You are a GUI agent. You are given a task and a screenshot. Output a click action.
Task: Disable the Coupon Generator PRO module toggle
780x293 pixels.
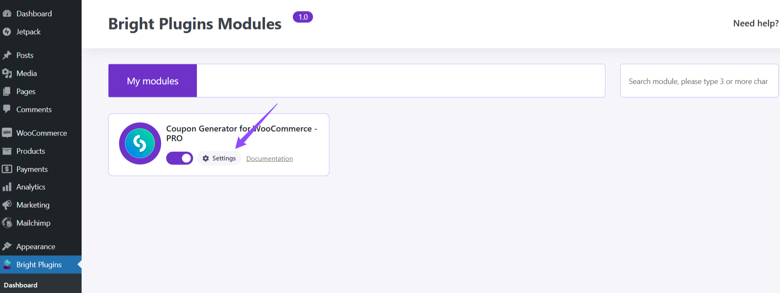pos(180,158)
